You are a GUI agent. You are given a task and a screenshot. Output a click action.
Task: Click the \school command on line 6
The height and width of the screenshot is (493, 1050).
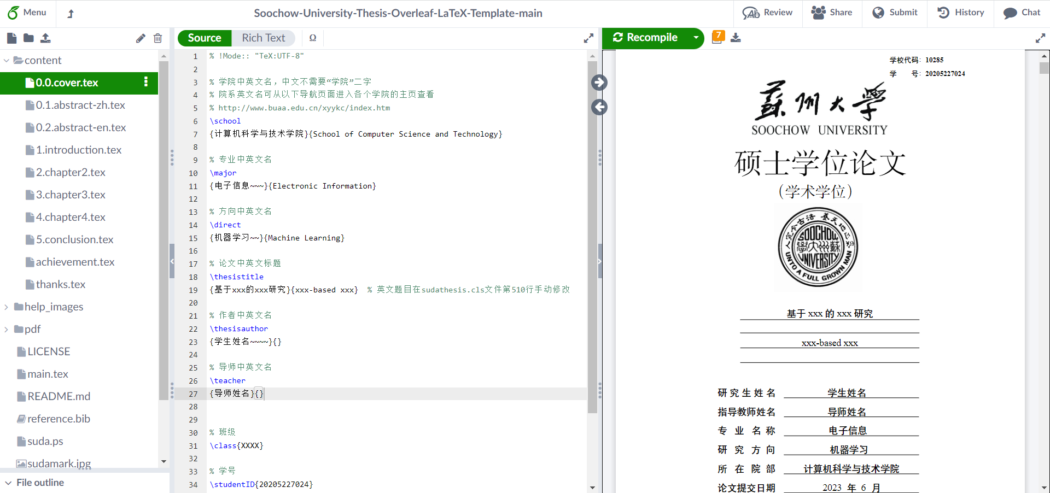pyautogui.click(x=225, y=121)
